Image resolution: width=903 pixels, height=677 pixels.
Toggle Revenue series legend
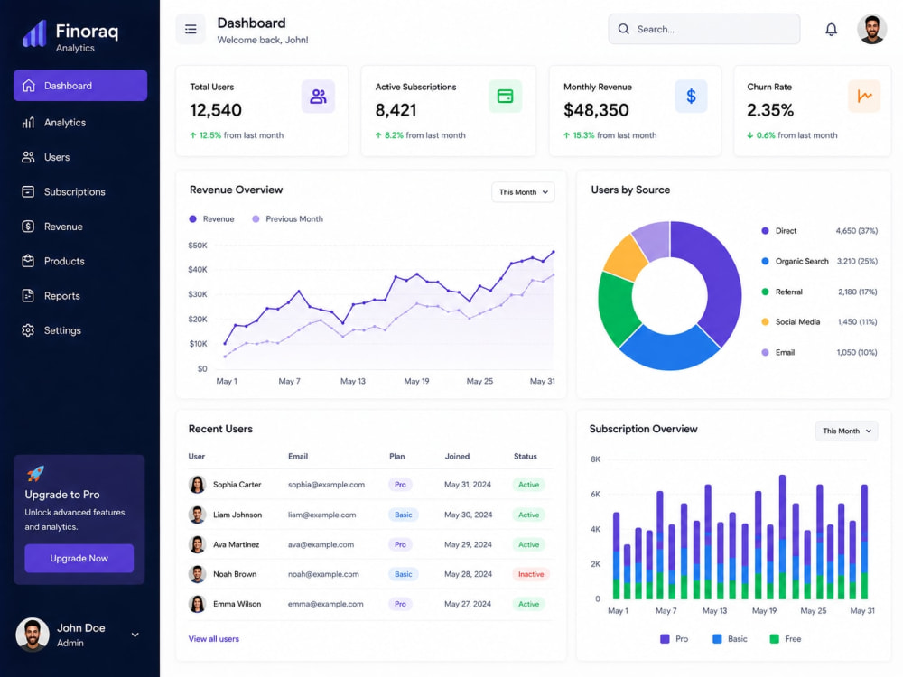[x=212, y=218]
